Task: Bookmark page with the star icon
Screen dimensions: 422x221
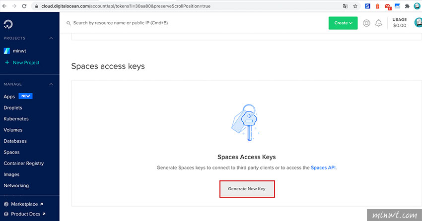Action: click(355, 6)
